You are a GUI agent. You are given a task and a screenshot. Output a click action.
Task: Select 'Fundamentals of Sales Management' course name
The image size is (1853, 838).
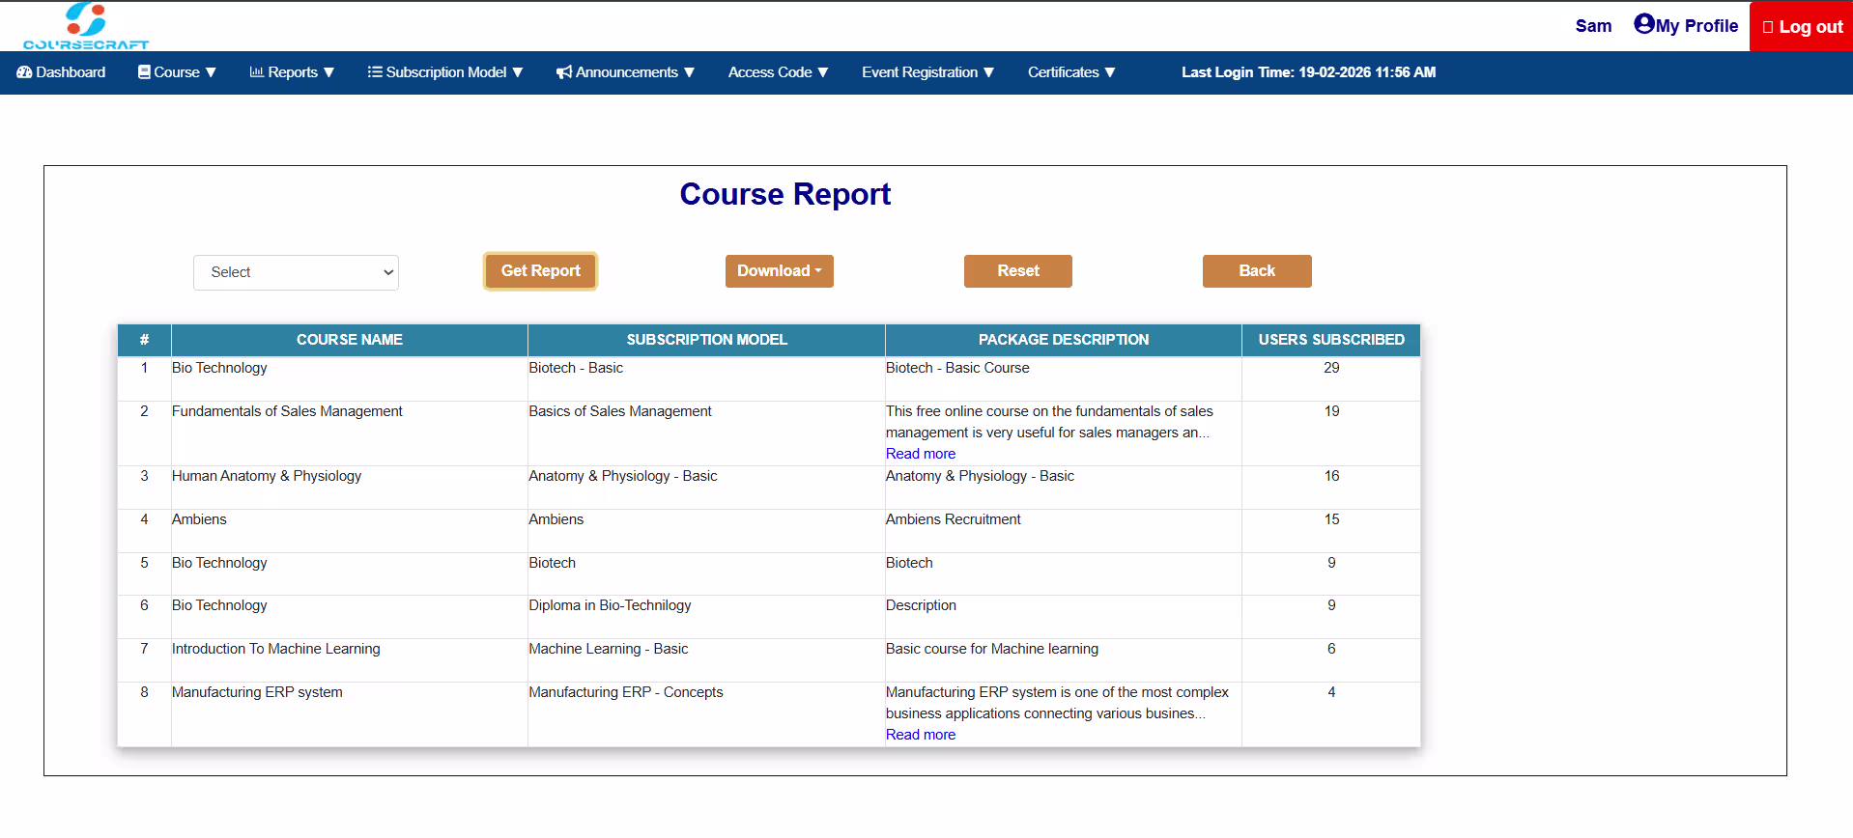(287, 411)
